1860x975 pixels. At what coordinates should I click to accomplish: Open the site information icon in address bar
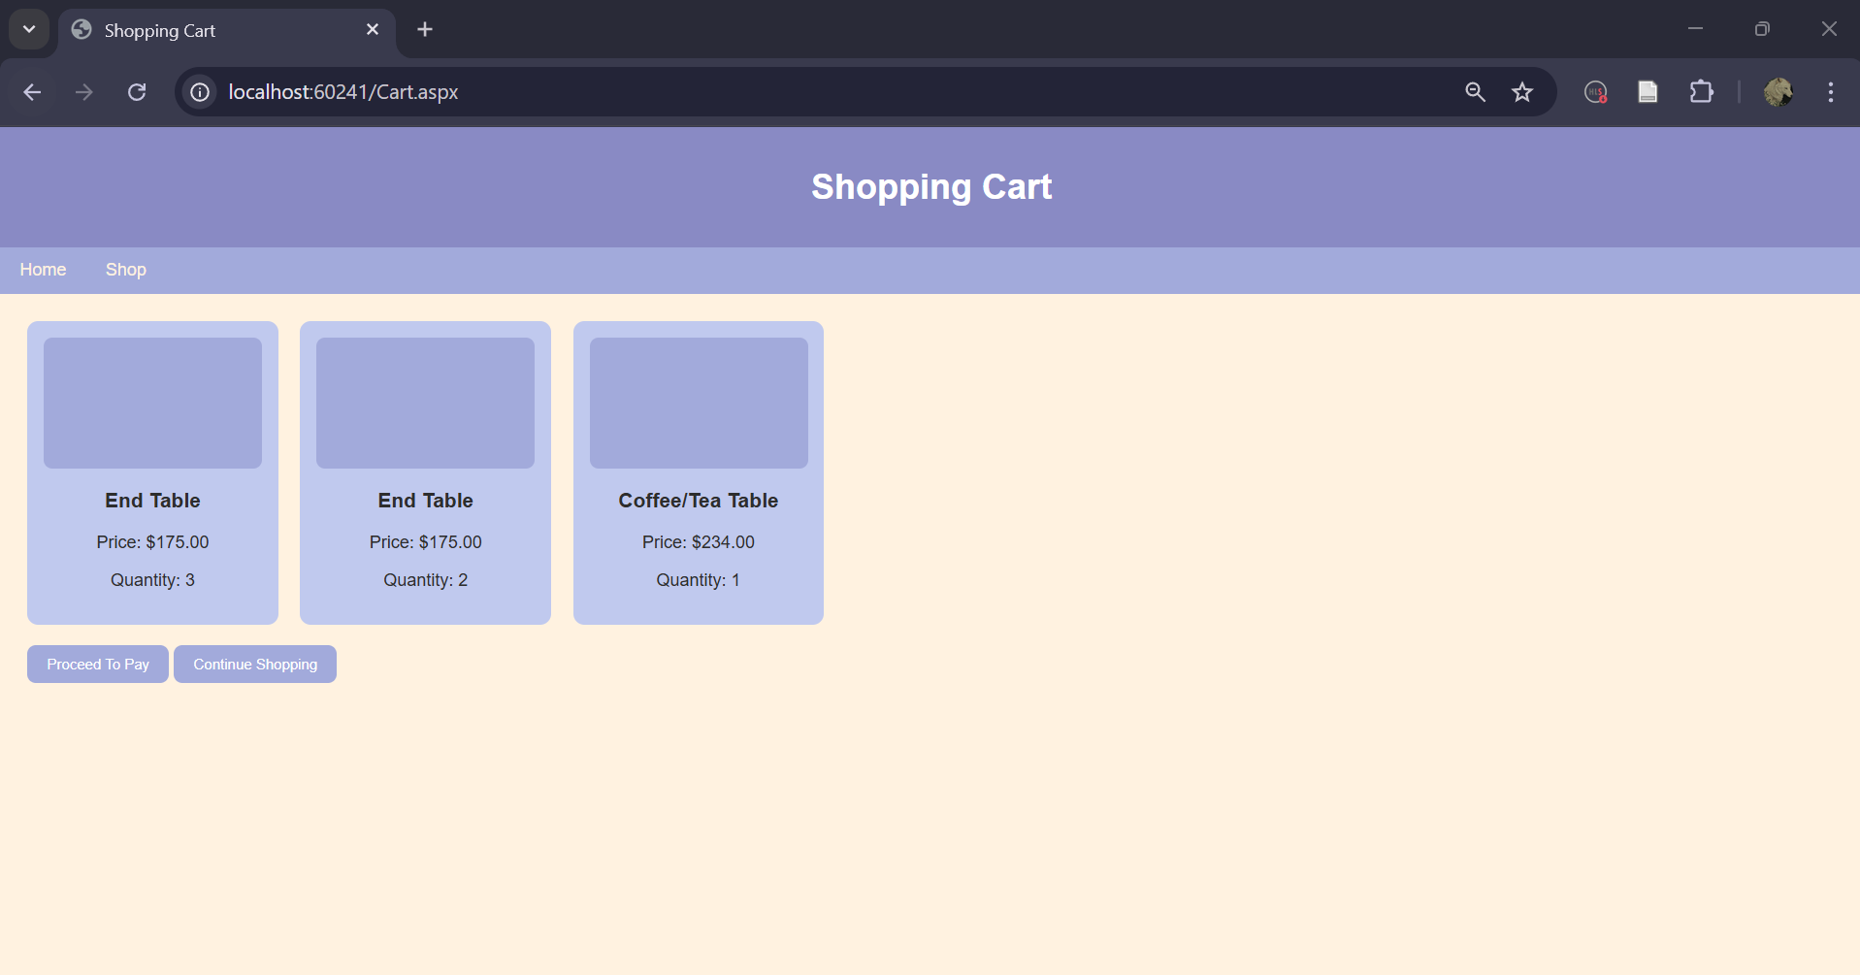pyautogui.click(x=199, y=92)
